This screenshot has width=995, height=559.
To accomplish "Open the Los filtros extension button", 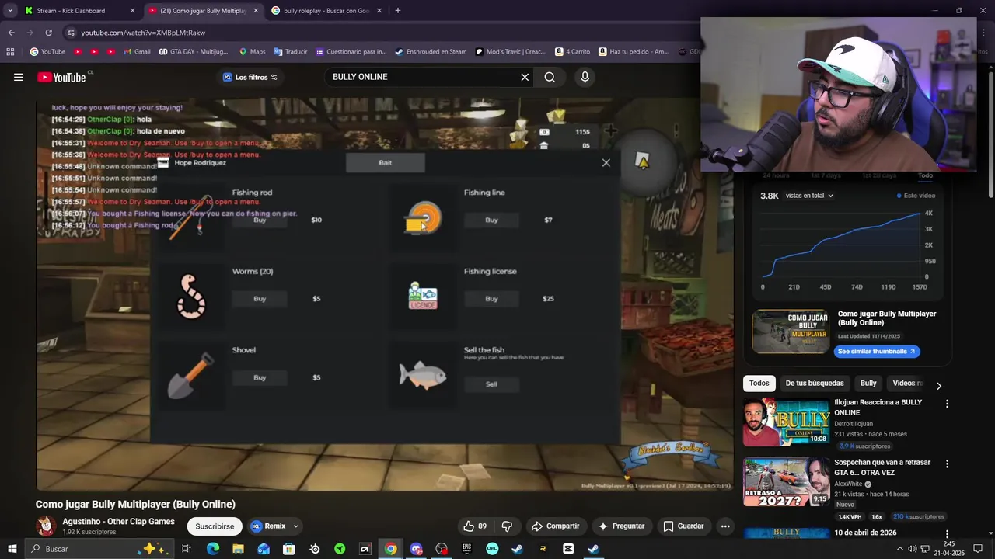I will pyautogui.click(x=250, y=77).
